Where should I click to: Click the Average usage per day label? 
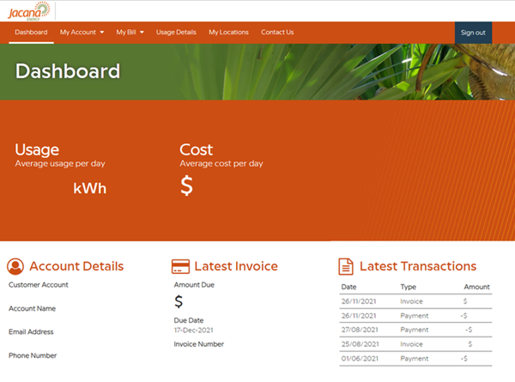[x=60, y=163]
